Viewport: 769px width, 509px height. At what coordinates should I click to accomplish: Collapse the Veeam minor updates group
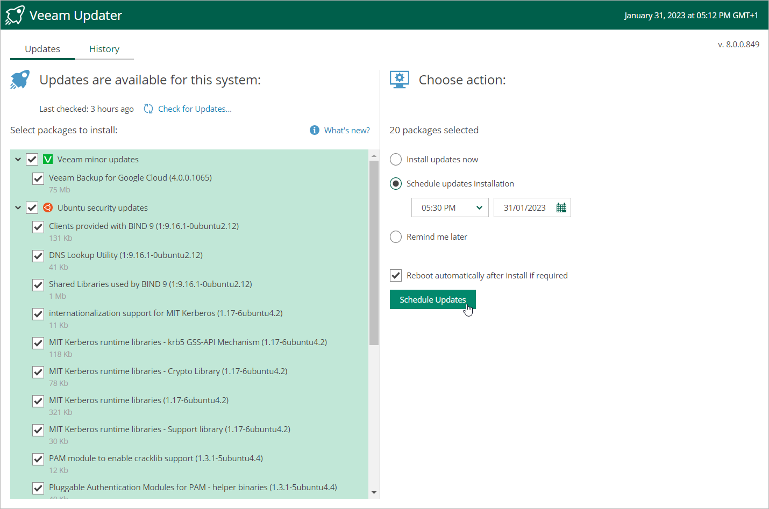tap(18, 160)
